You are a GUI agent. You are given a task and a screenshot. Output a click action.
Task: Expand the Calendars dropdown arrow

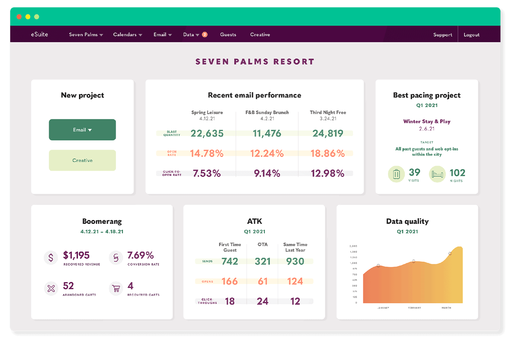point(140,35)
